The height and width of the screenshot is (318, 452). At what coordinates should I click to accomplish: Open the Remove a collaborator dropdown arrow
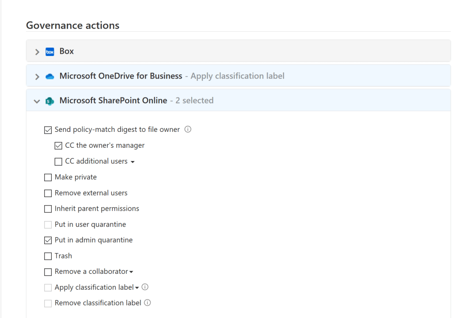point(131,272)
